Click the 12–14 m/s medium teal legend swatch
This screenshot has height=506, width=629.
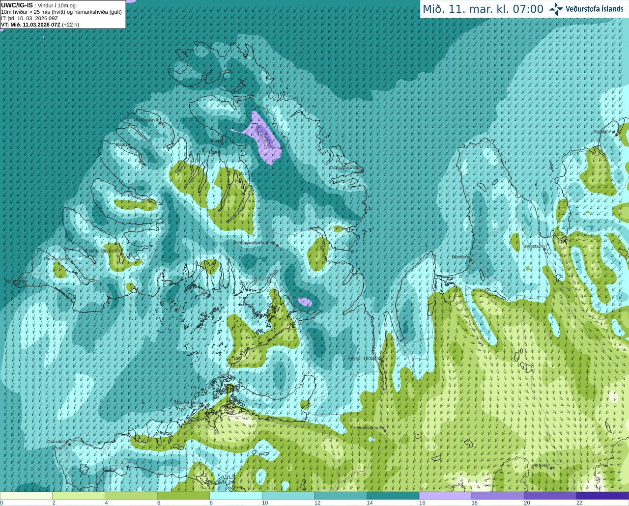tap(341, 496)
